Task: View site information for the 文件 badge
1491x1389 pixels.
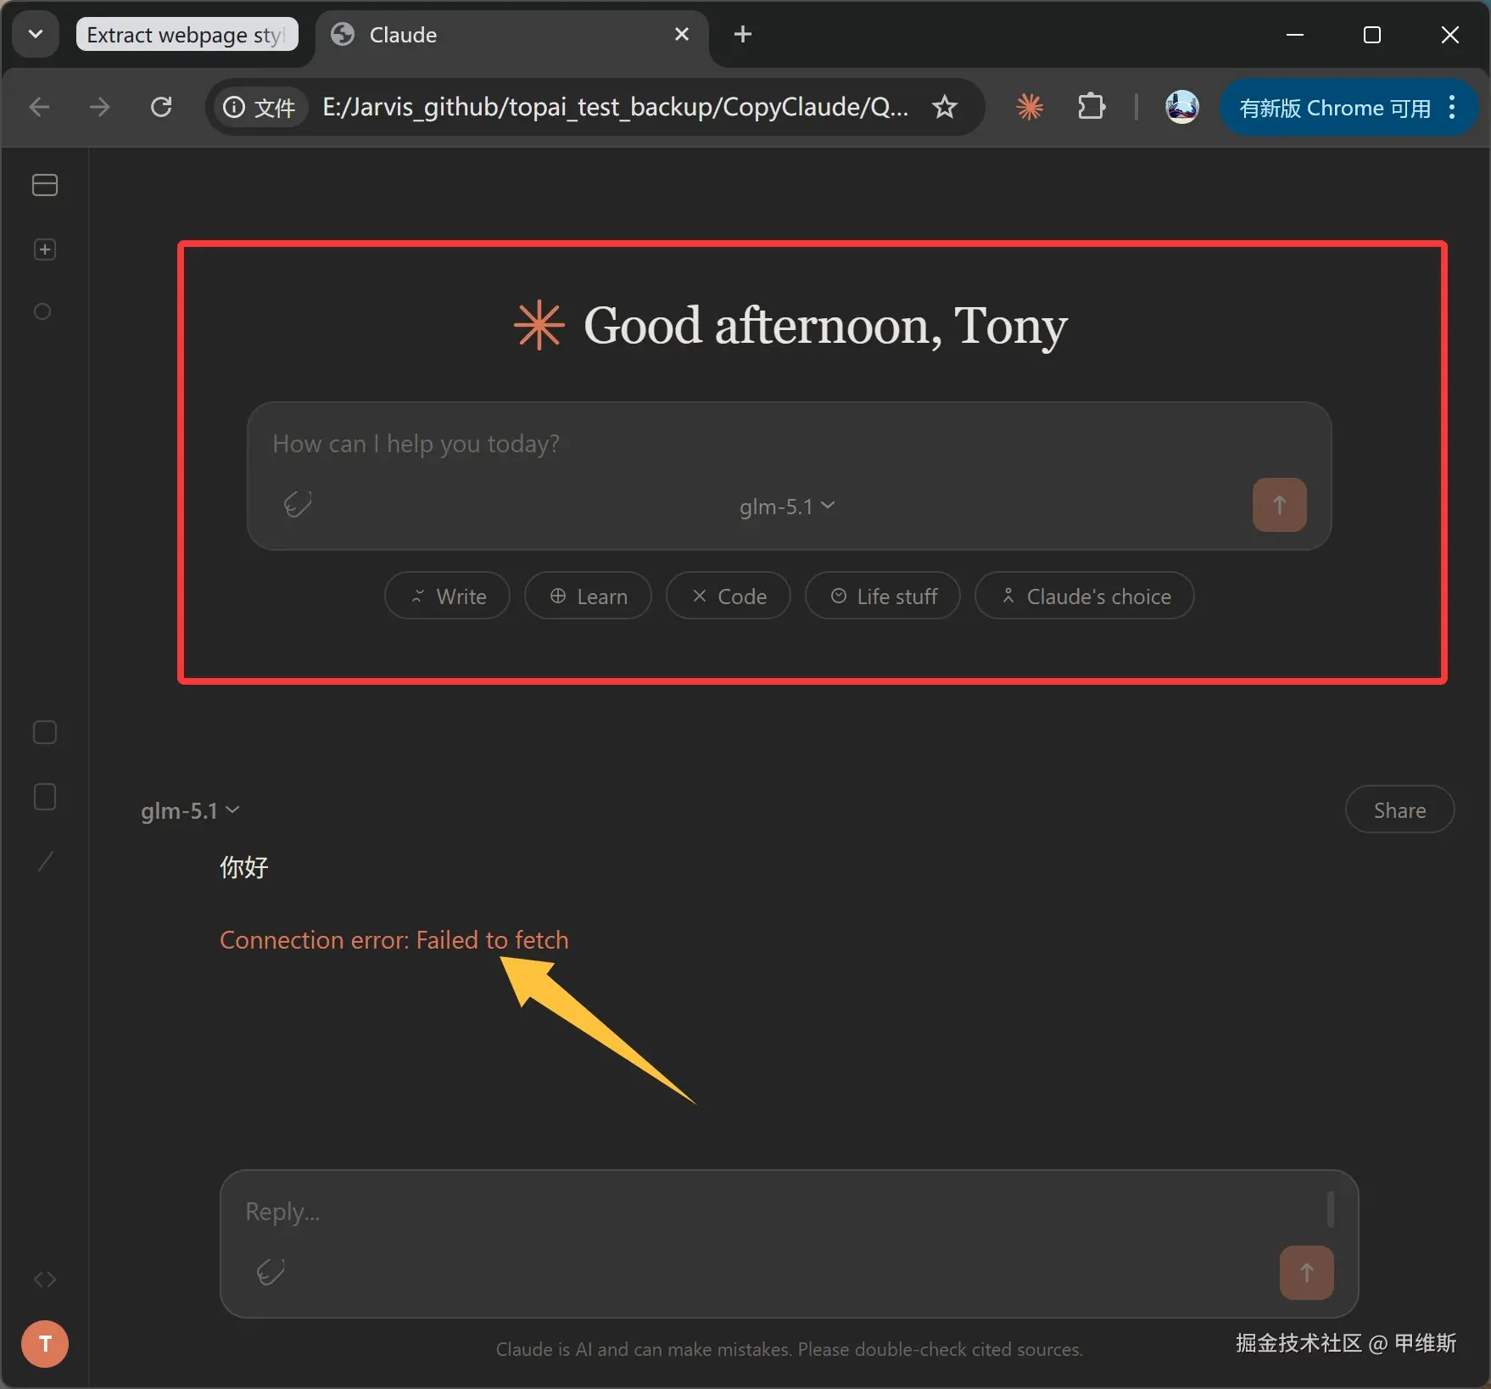Action: click(260, 108)
